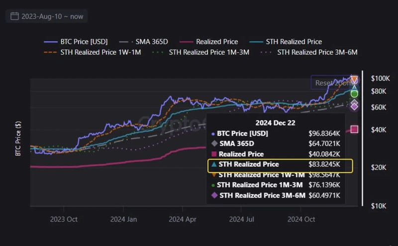Screen dimensions: 398x246
Task: Click the green circle marker on right edge
Action: pyautogui.click(x=354, y=94)
